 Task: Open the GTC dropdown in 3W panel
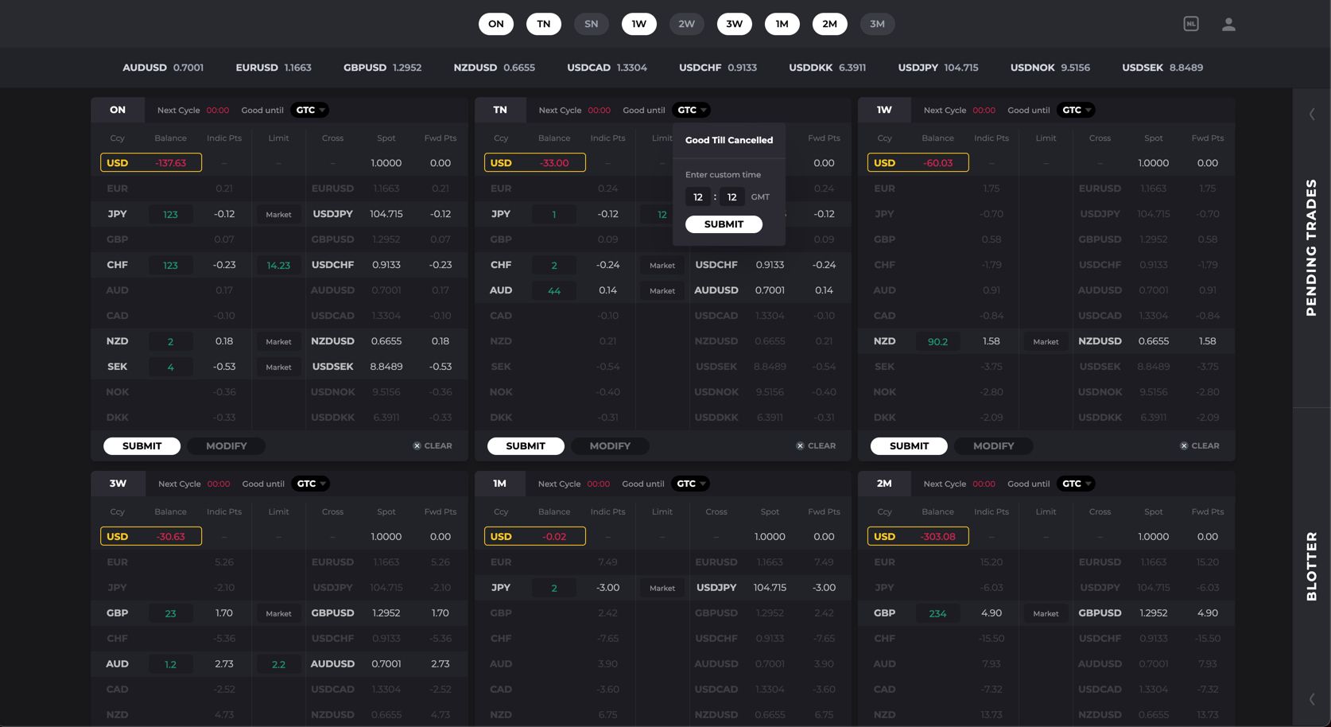[311, 484]
